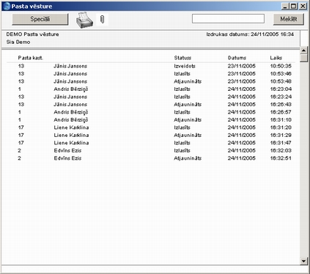The image size is (310, 274).
Task: Maximize the Pasta vēsture window
Action: 294,6
